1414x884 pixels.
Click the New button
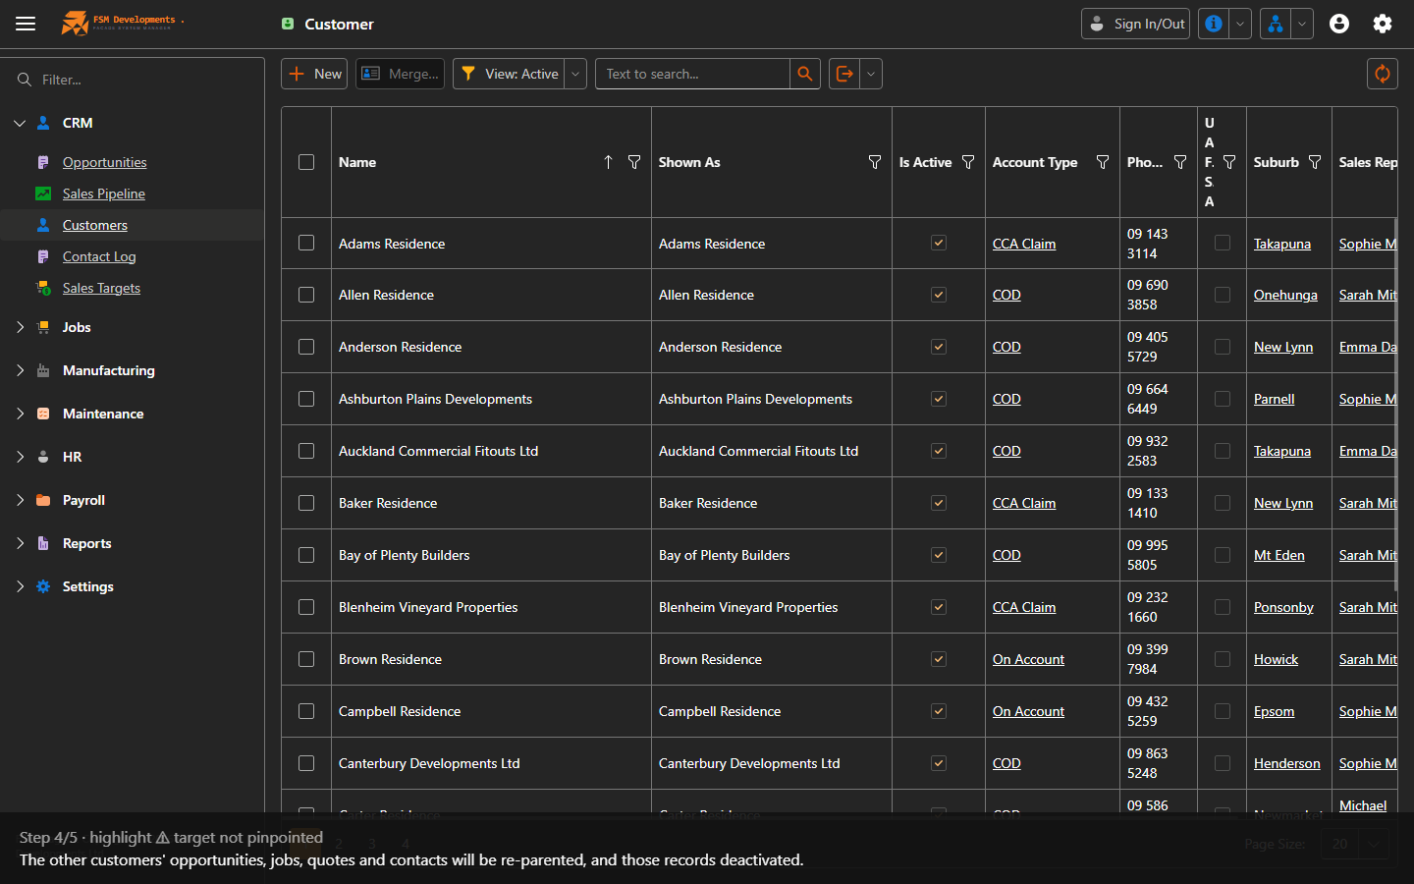click(314, 74)
